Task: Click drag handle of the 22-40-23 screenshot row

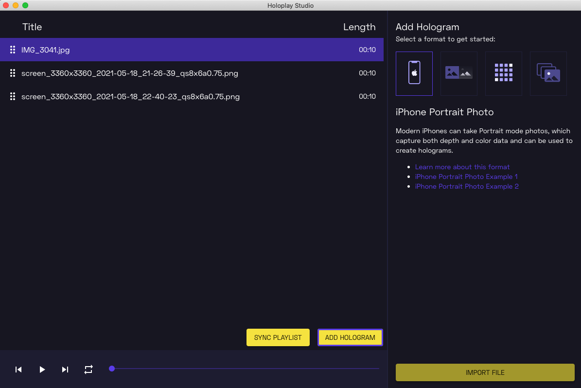Action: 13,96
